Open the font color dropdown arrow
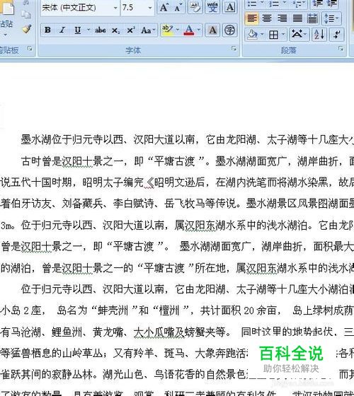 [x=199, y=30]
